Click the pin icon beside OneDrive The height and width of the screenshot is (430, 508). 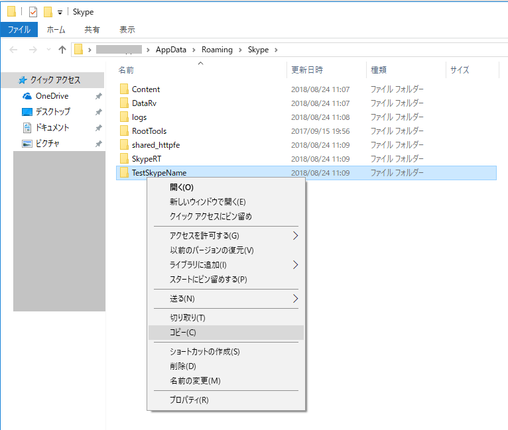[99, 96]
